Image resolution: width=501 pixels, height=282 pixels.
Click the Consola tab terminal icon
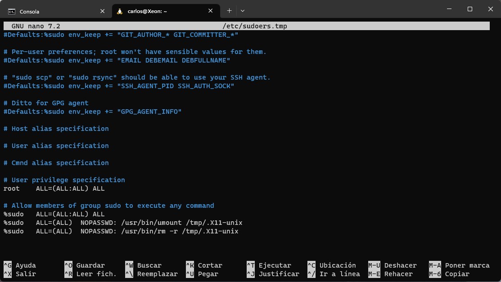click(x=12, y=11)
